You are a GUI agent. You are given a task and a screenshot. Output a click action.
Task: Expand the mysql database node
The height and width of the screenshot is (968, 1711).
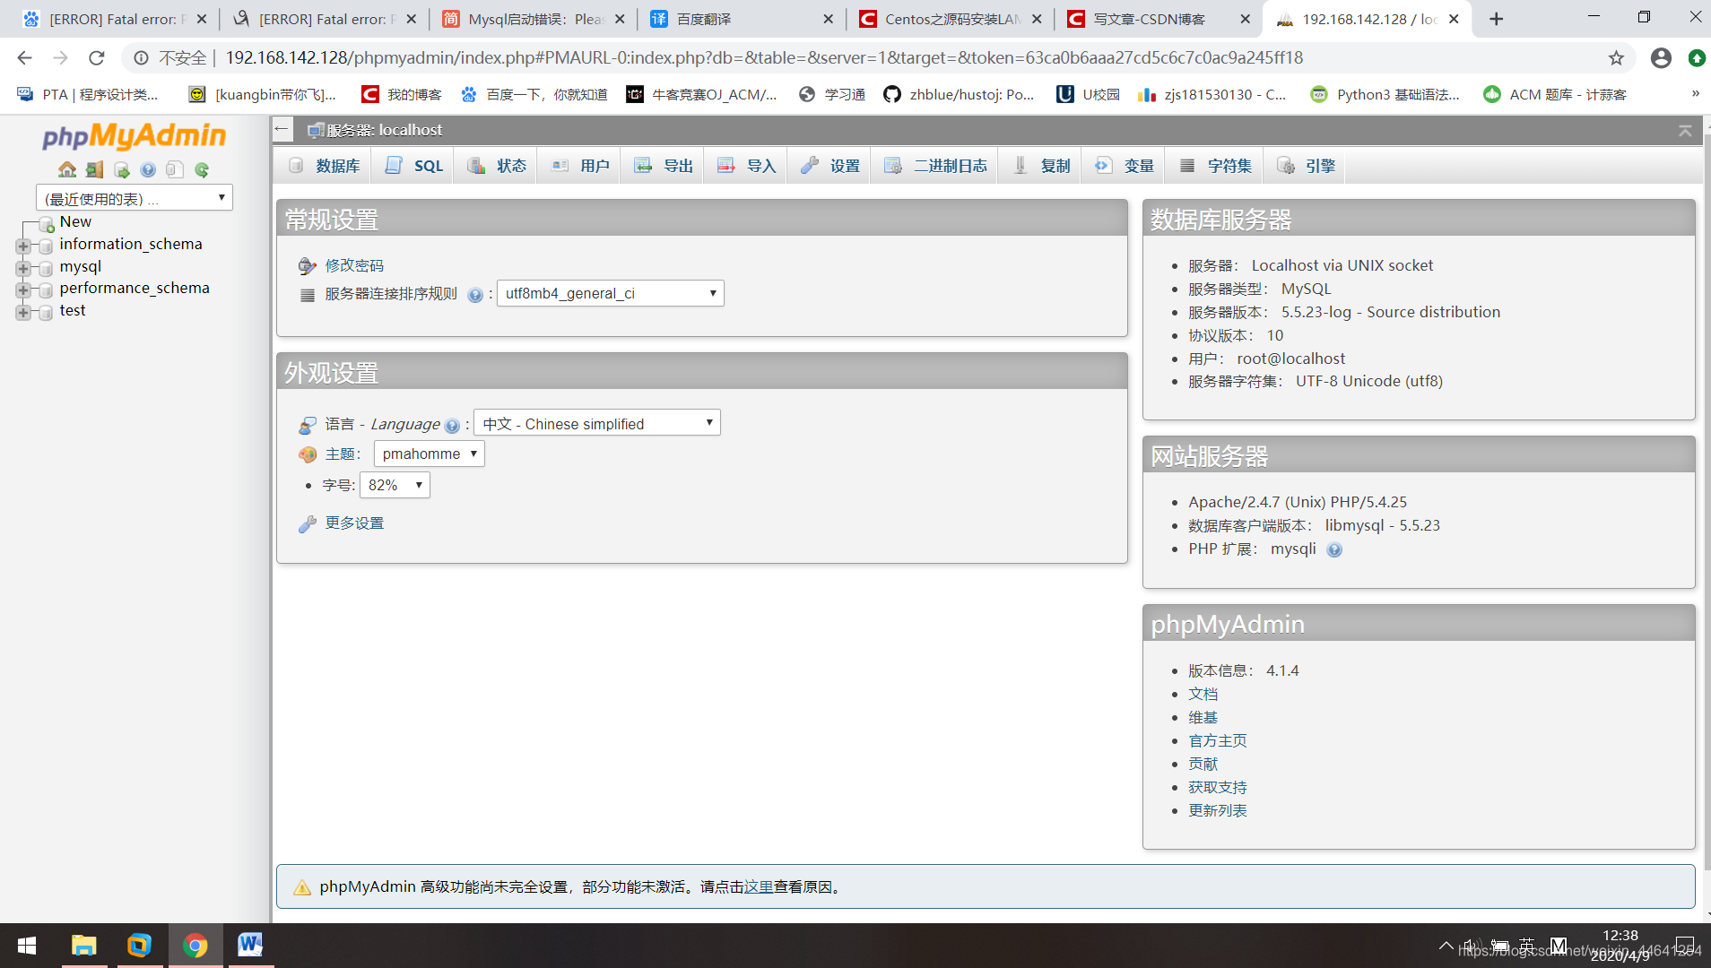[23, 268]
